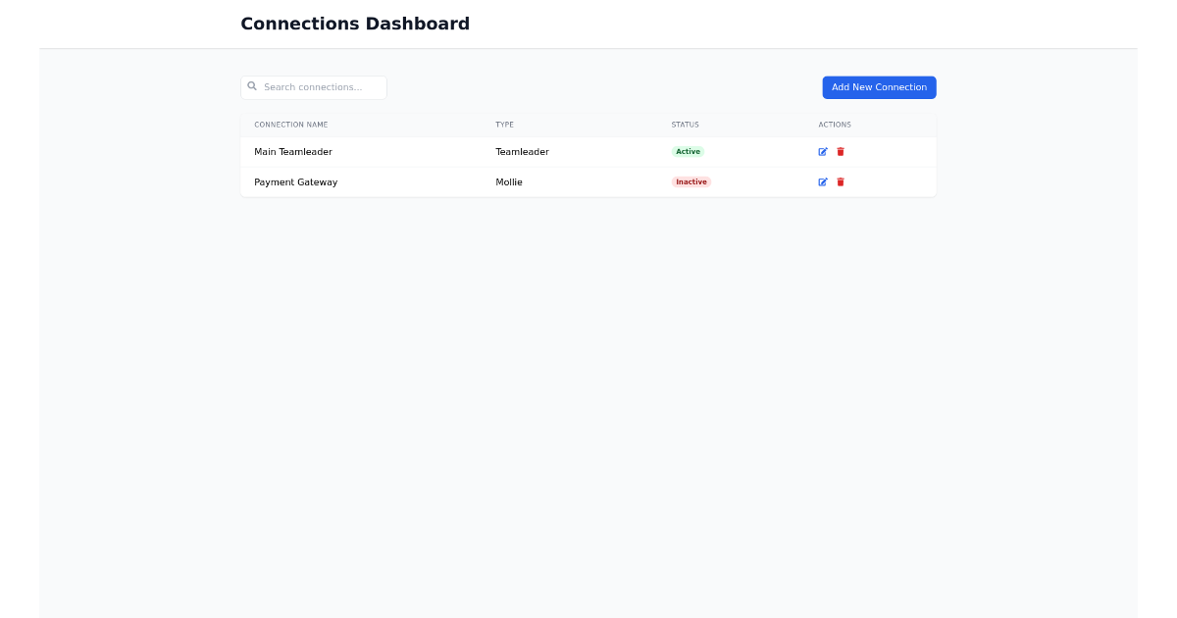The width and height of the screenshot is (1177, 618).
Task: Open the Connections Dashboard title link
Action: [355, 23]
